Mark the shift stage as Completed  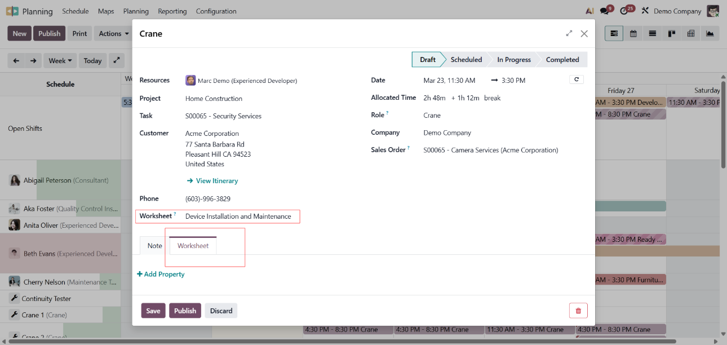click(562, 60)
